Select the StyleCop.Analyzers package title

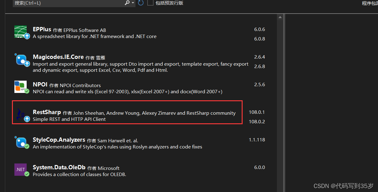pyautogui.click(x=59, y=140)
